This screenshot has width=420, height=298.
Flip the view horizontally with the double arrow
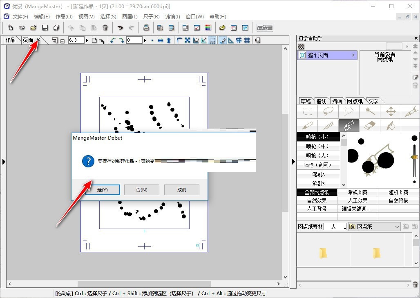point(161,40)
